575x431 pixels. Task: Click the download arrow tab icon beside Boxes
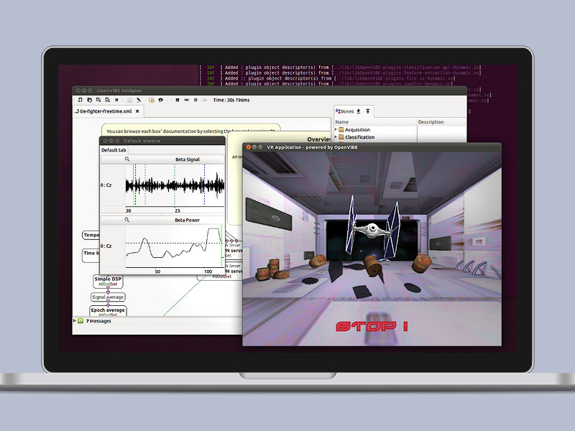point(358,111)
